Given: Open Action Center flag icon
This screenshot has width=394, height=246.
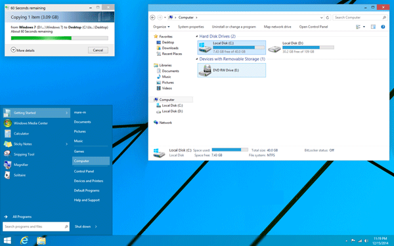Looking at the screenshot, I should point(353,241).
